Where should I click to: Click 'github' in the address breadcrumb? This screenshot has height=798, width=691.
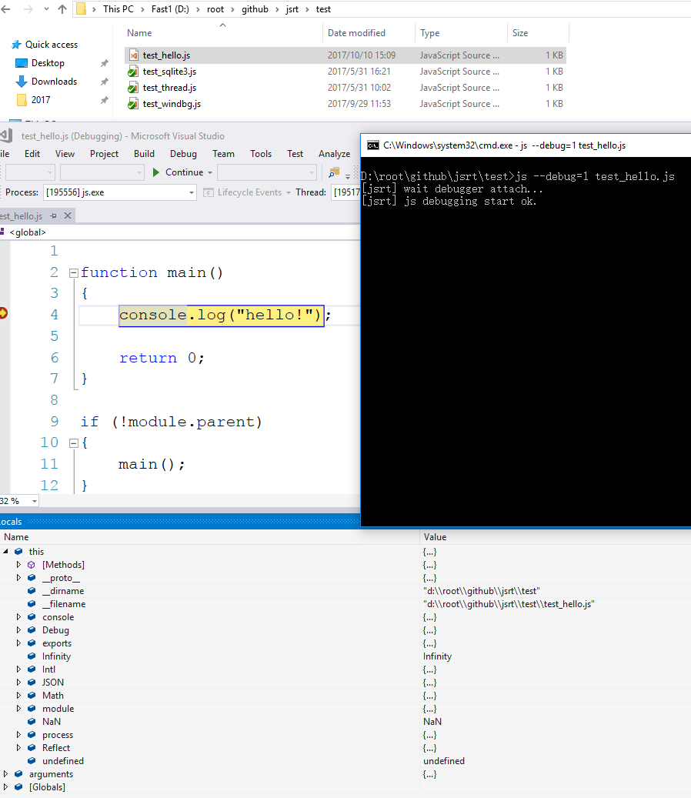pyautogui.click(x=255, y=9)
